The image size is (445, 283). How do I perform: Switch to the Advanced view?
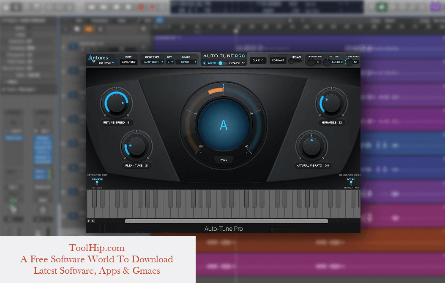128,62
